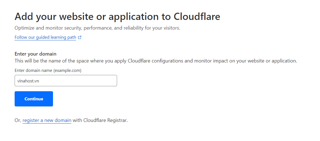Open the register a new domain link
This screenshot has width=320, height=141.
pyautogui.click(x=47, y=120)
